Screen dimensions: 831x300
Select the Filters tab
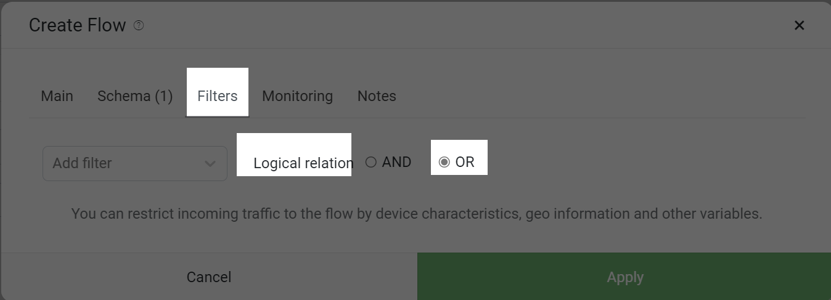[218, 96]
